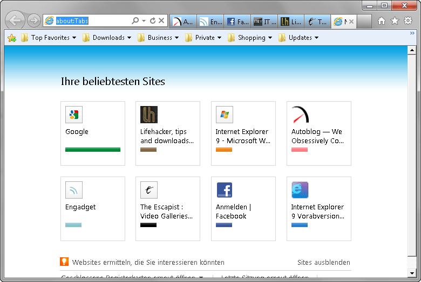Image resolution: width=421 pixels, height=282 pixels.
Task: Click 'Websites ermitteln, die Sie interessieren könnten' link
Action: (148, 263)
